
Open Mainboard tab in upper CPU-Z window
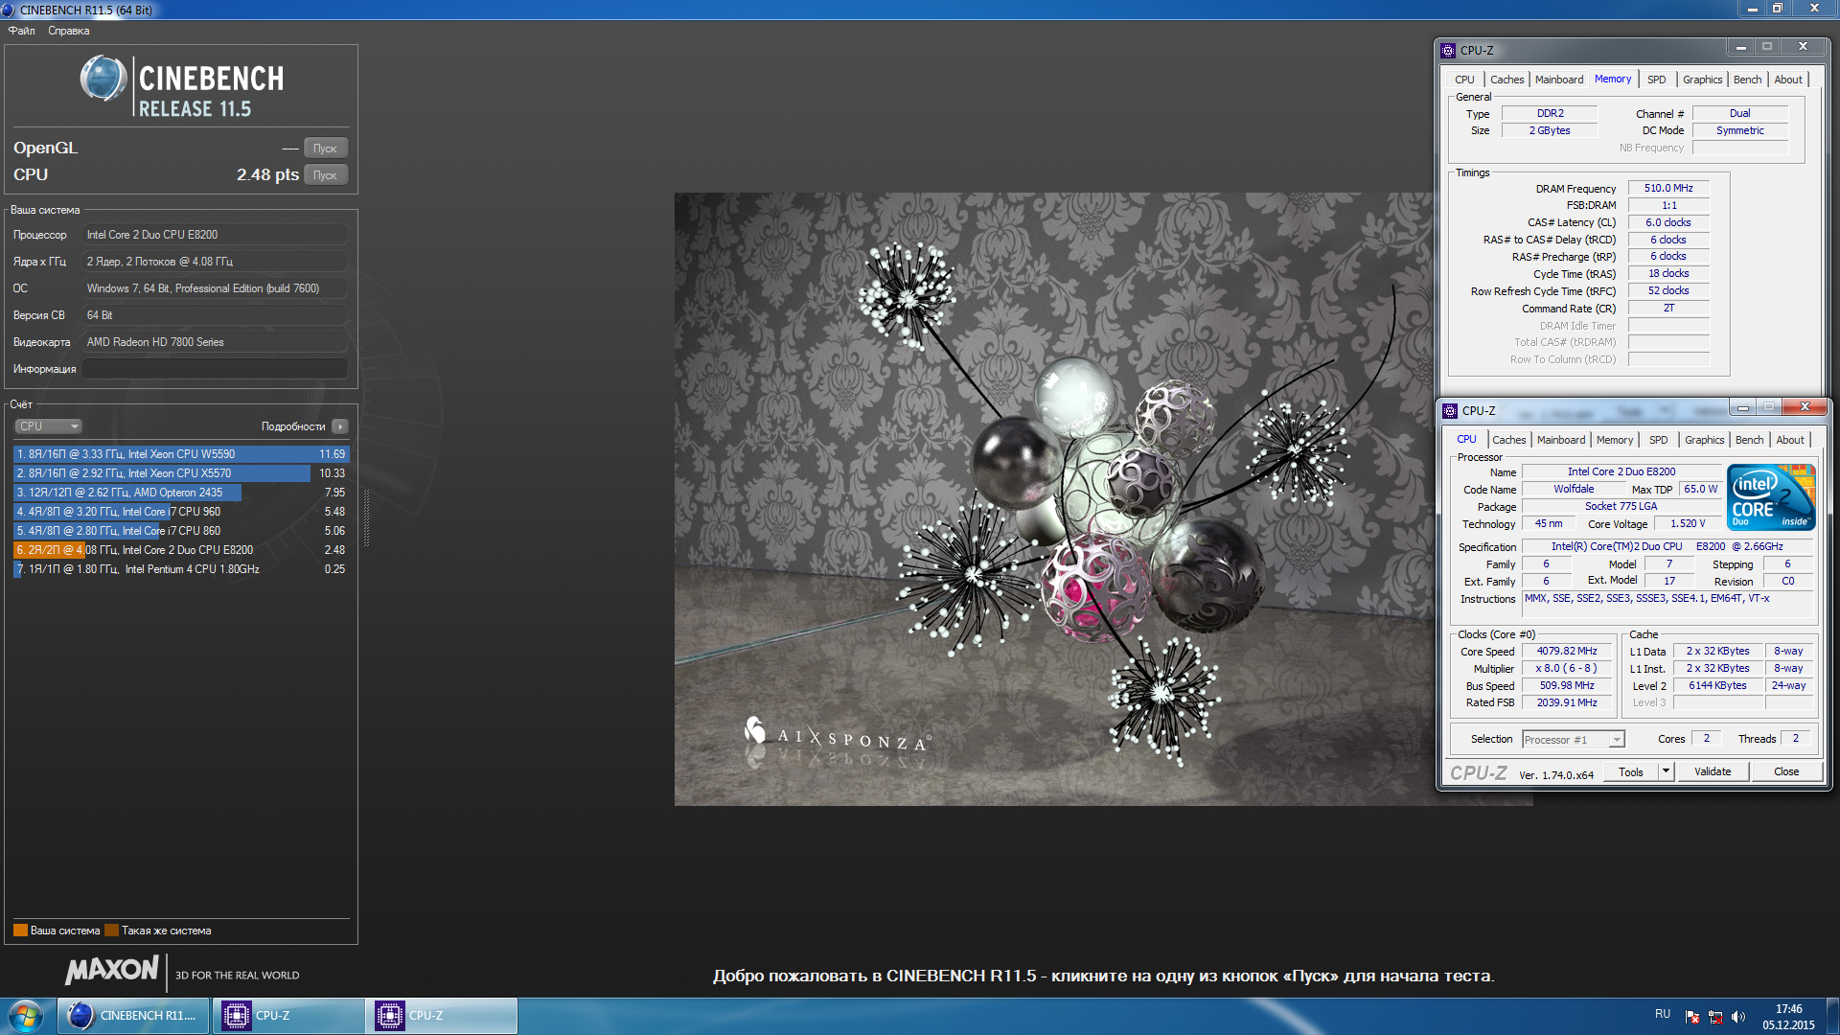(x=1559, y=80)
